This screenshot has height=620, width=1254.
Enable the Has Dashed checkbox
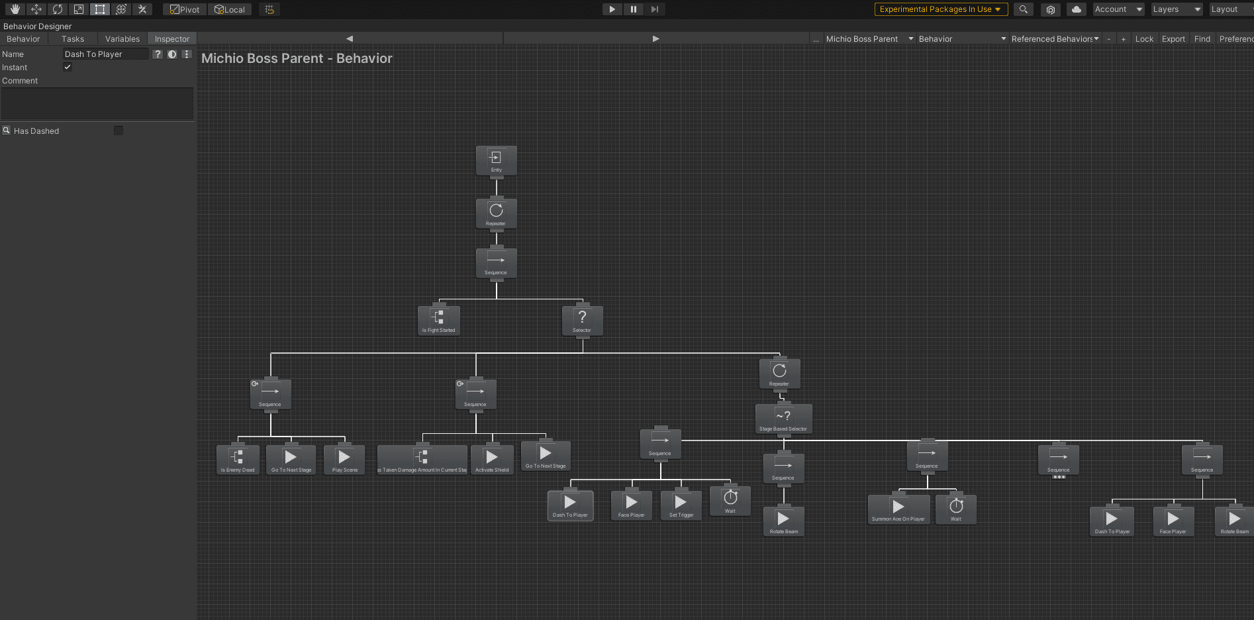[x=119, y=130]
